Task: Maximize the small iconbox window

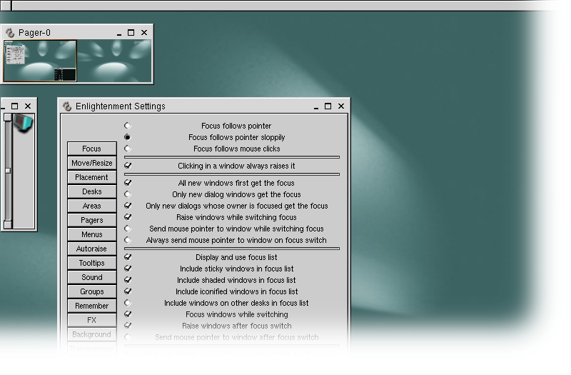Action: (14, 106)
